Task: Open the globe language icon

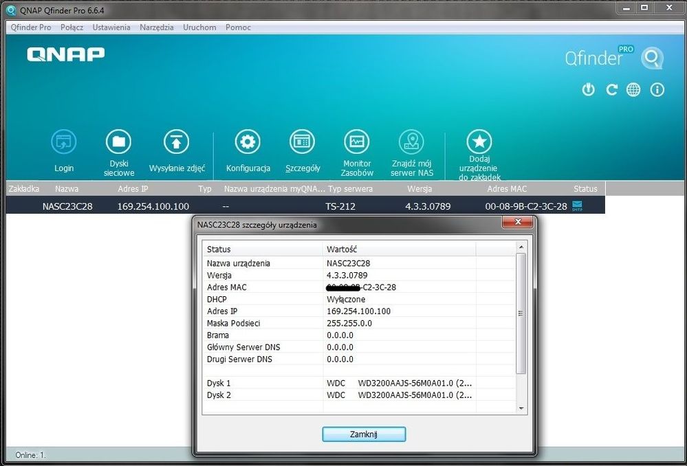Action: point(633,89)
